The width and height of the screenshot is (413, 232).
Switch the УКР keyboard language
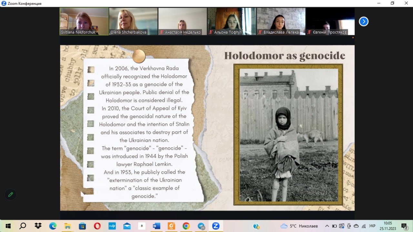(x=372, y=226)
